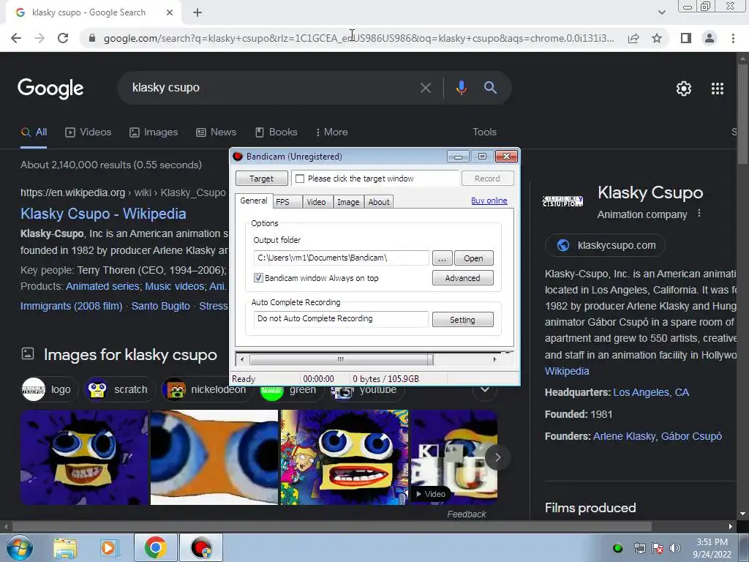Open Chrome side panel icon
Screen dimensions: 749x562
(x=686, y=38)
